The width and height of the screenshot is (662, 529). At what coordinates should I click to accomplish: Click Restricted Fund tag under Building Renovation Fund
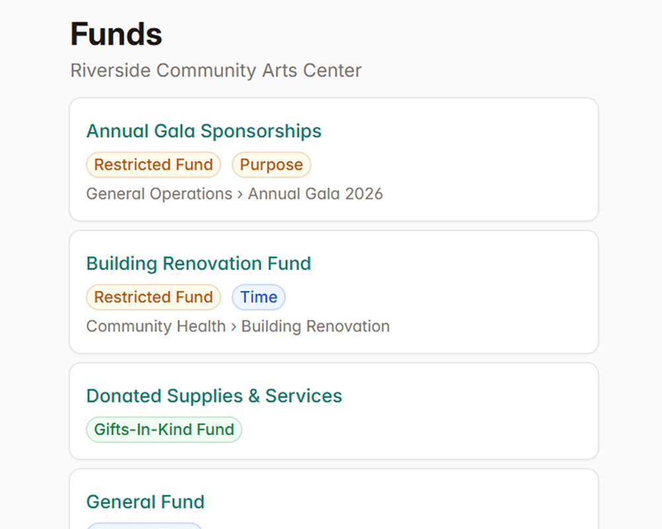pyautogui.click(x=153, y=297)
